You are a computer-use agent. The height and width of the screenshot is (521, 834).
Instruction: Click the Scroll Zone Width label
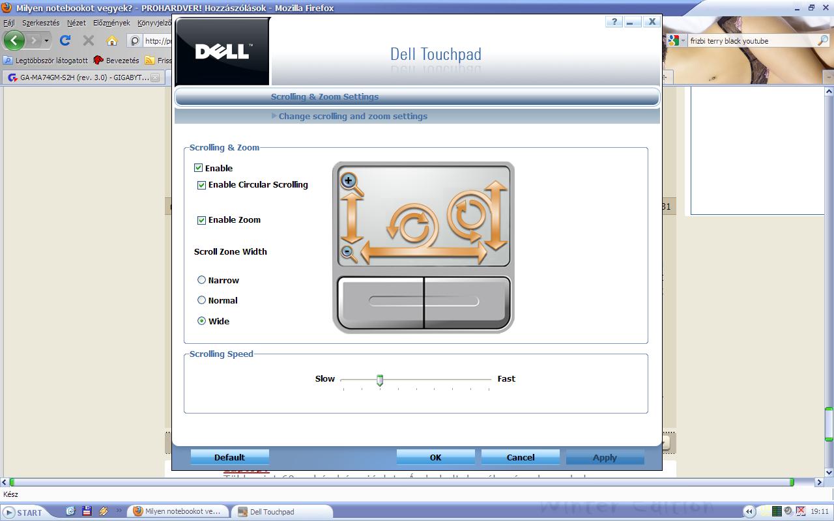231,252
